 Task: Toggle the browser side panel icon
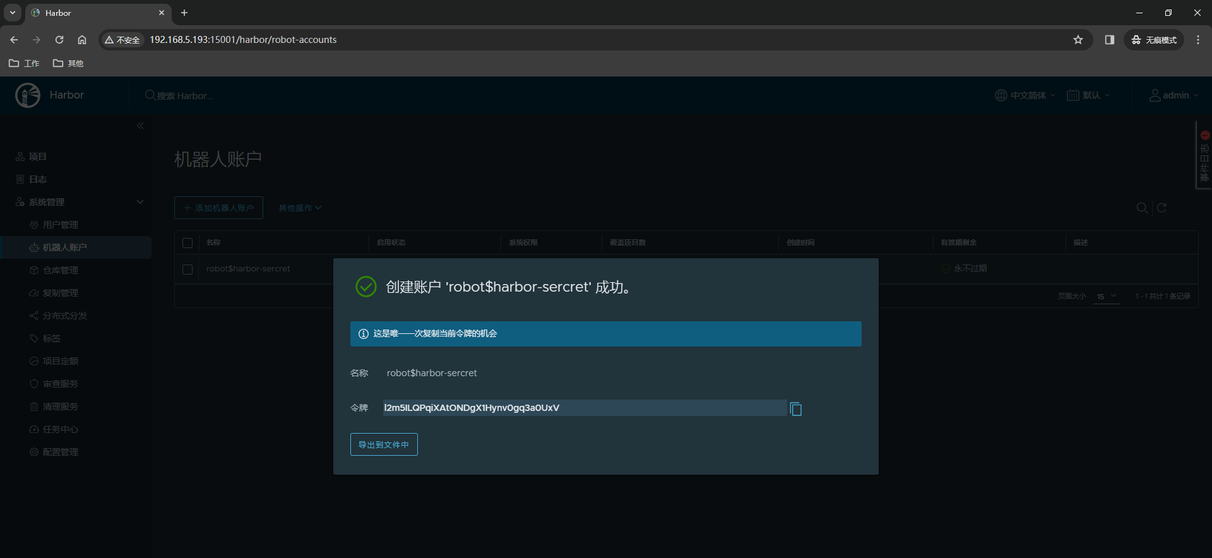point(1110,40)
